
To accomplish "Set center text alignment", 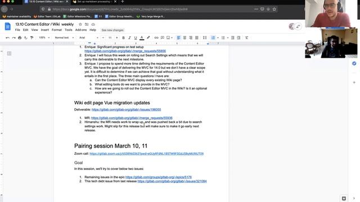I will 184,38.
